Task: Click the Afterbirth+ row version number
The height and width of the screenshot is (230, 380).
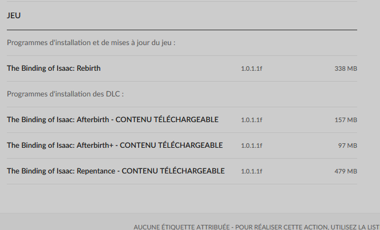Action: [x=252, y=146]
